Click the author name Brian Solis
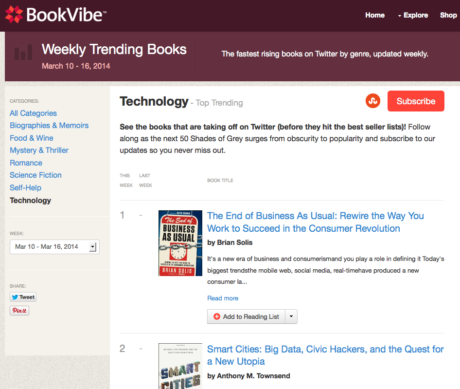 (235, 242)
